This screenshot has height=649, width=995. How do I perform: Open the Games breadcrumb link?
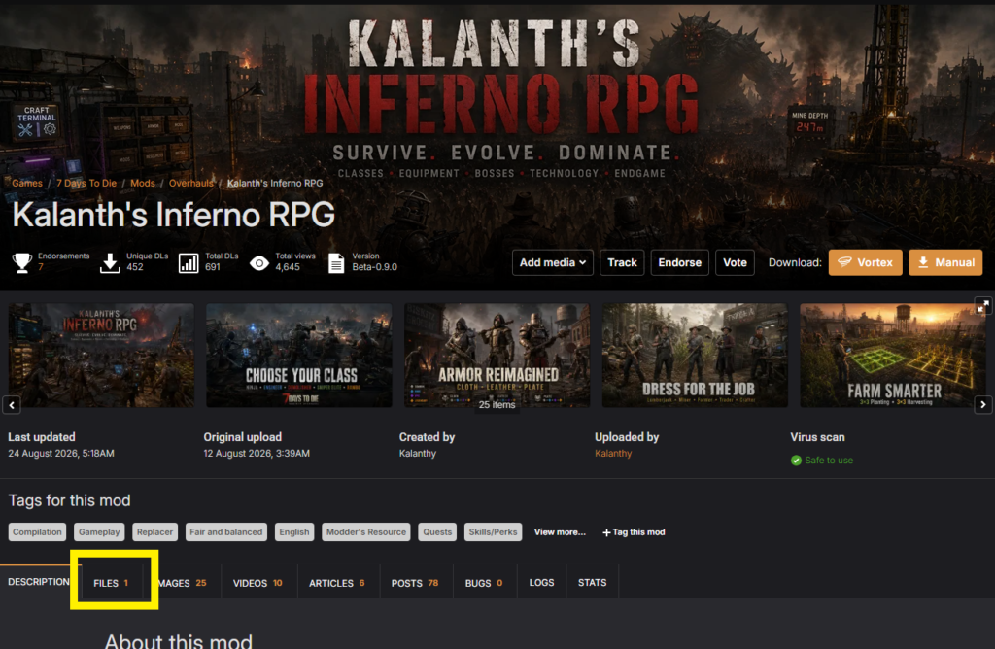coord(27,183)
